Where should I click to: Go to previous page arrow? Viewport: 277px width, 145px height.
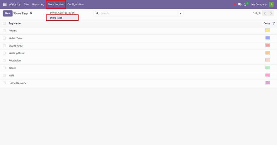click(x=265, y=13)
